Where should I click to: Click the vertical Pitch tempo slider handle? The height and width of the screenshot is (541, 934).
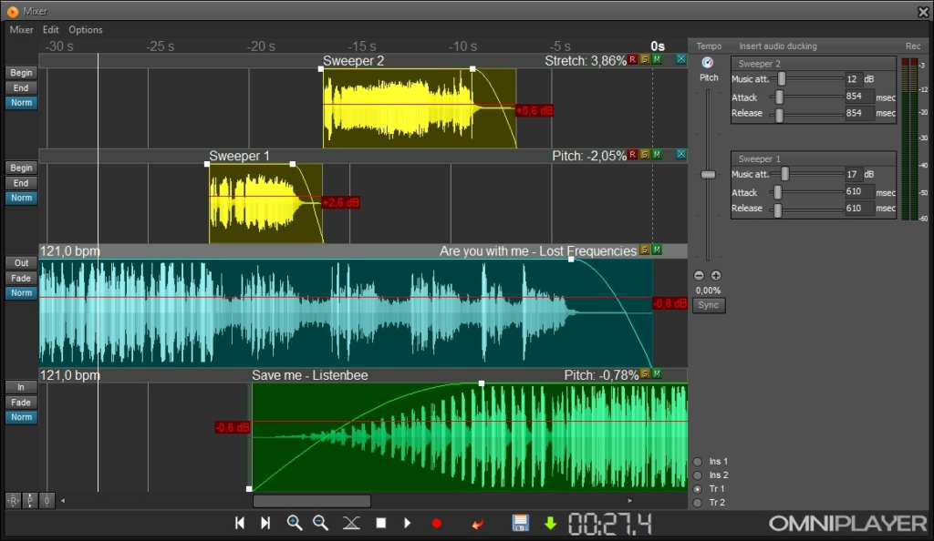click(x=708, y=175)
